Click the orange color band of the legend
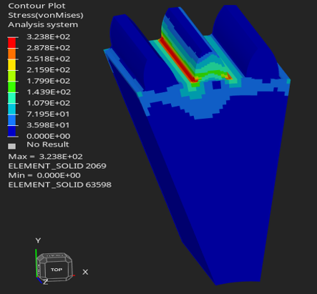 pos(12,54)
